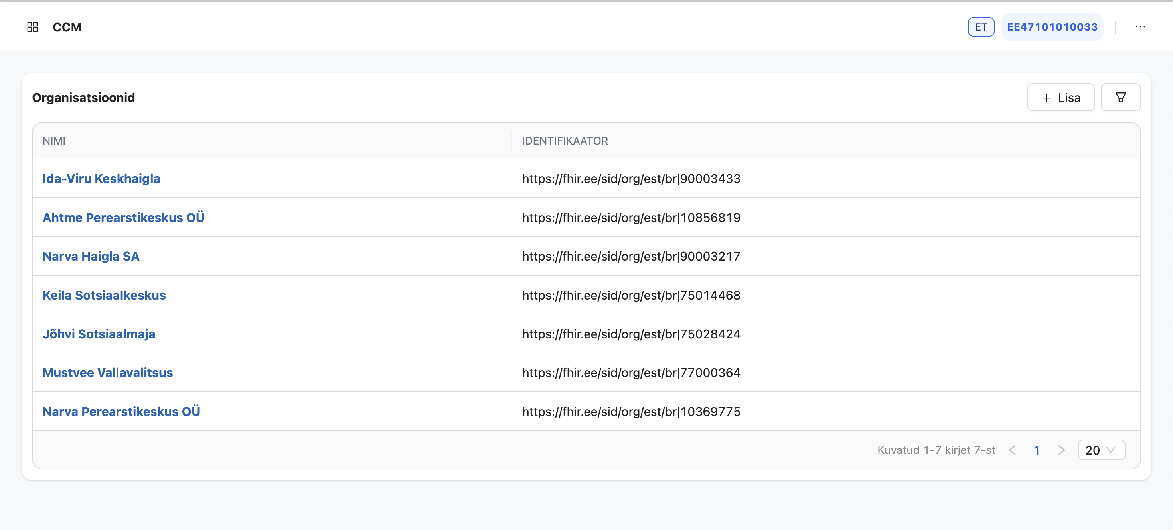This screenshot has height=530, width=1173.
Task: Click the NIMI column header
Action: 54,141
